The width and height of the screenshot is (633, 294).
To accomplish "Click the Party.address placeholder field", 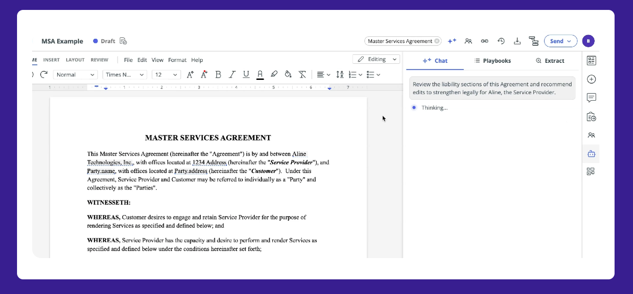I will click(x=191, y=171).
